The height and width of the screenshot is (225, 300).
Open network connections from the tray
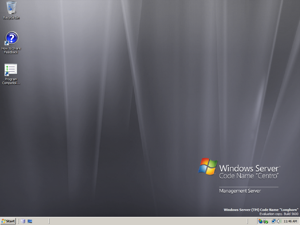pyautogui.click(x=274, y=221)
